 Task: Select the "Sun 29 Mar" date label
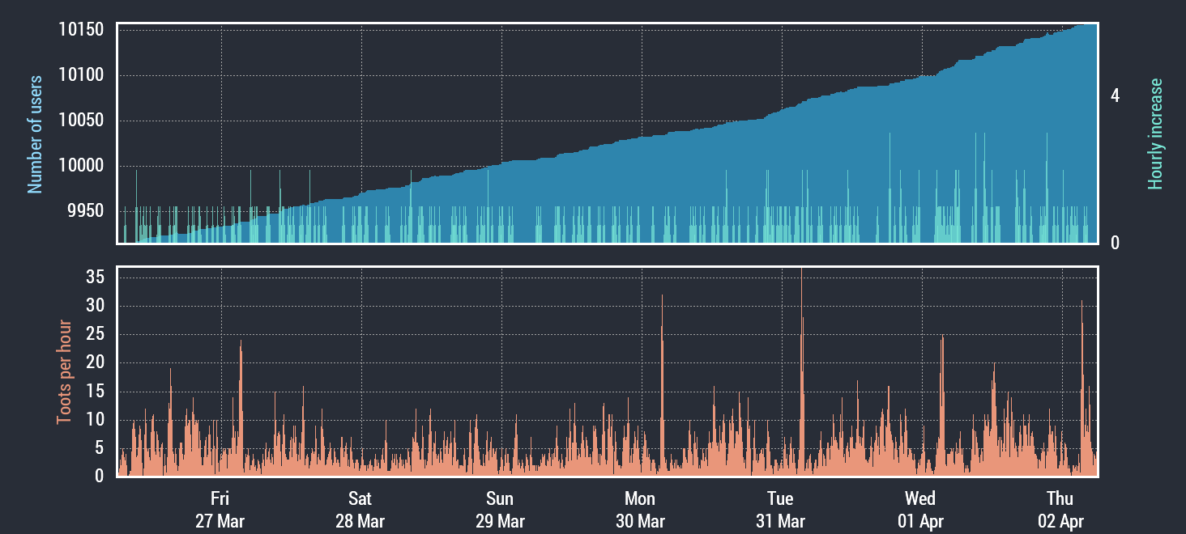(500, 510)
